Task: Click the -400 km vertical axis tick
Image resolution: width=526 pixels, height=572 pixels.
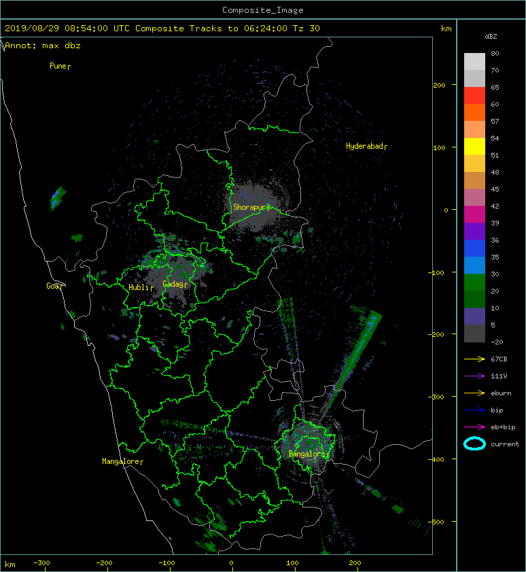Action: 436,459
